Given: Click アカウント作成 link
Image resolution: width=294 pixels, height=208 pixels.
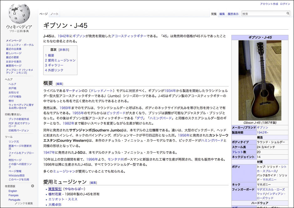Looking at the screenshot, I should tap(269, 4).
